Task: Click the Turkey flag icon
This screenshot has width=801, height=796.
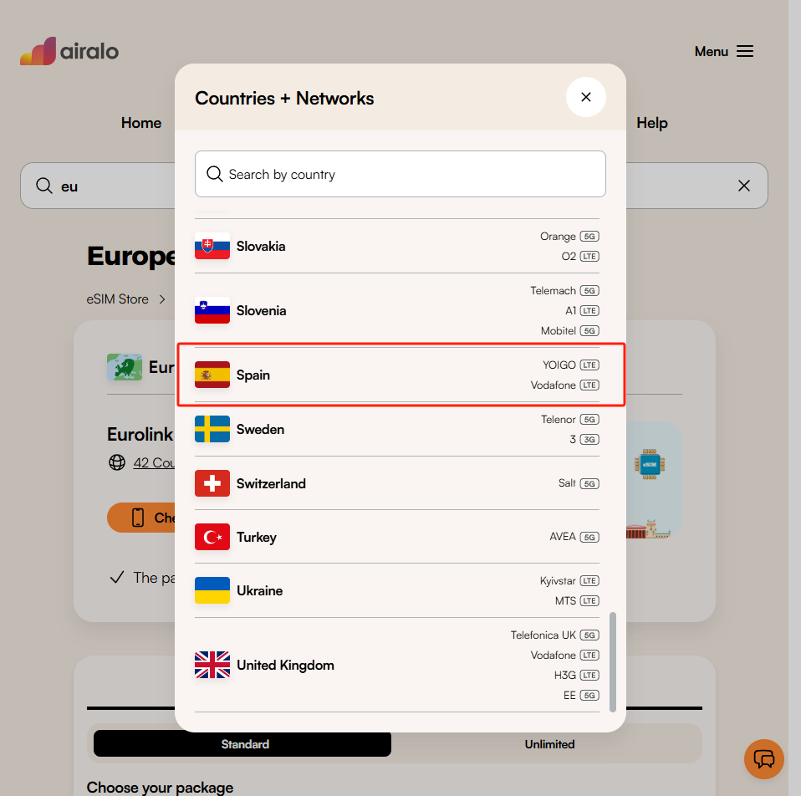Action: click(212, 537)
